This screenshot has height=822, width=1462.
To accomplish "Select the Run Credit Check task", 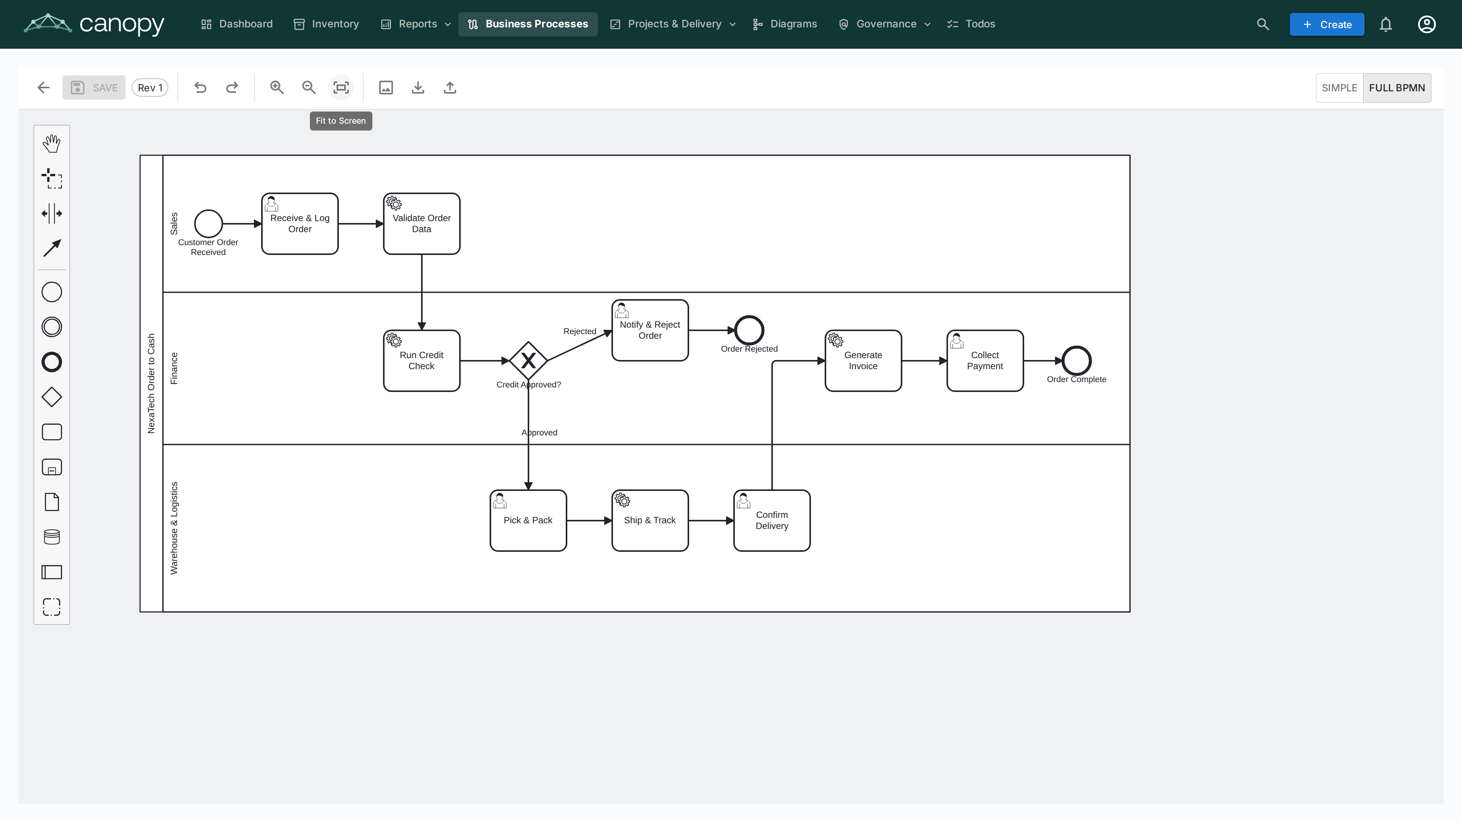I will click(x=422, y=361).
